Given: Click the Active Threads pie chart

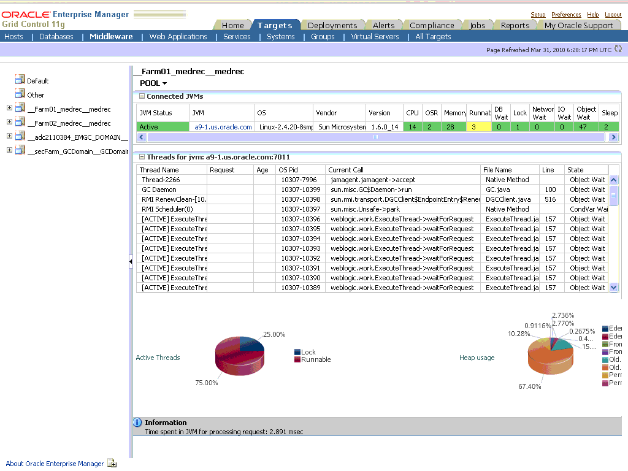Looking at the screenshot, I should tap(240, 355).
